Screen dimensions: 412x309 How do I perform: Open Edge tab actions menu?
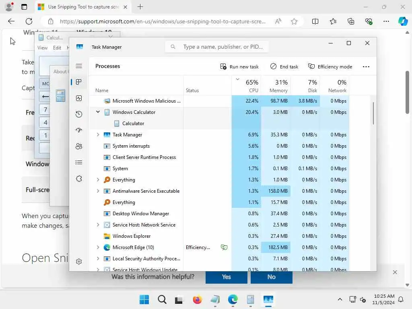pyautogui.click(x=24, y=7)
